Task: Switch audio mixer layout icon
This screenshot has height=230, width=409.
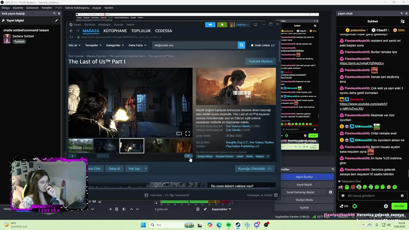Action: [x=198, y=209]
